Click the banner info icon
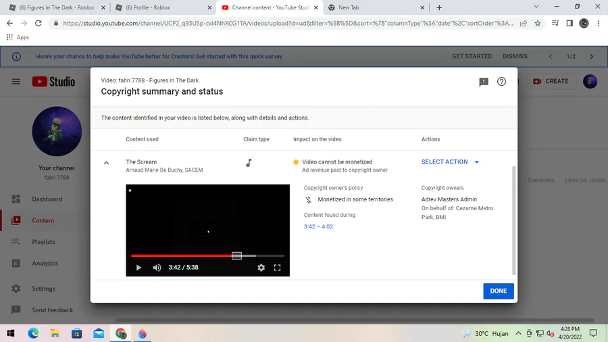This screenshot has height=342, width=608. click(16, 57)
